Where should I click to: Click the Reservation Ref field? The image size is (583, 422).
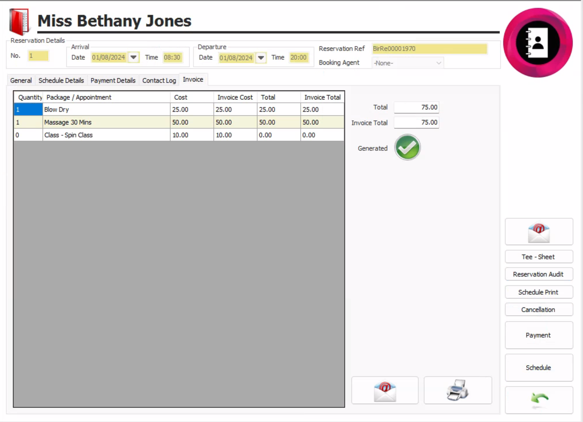point(429,49)
